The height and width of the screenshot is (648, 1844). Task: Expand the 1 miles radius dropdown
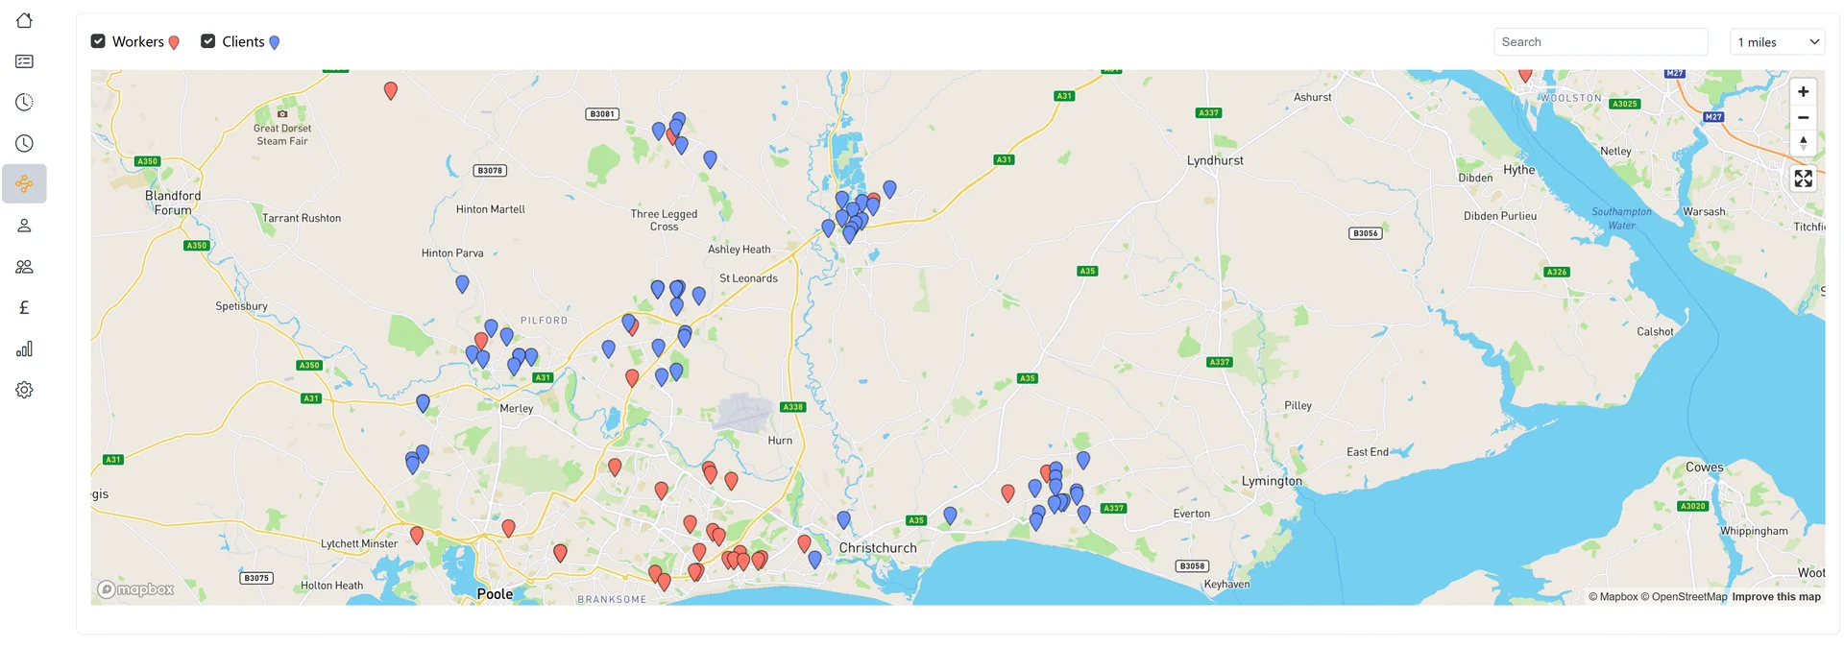pos(1778,42)
